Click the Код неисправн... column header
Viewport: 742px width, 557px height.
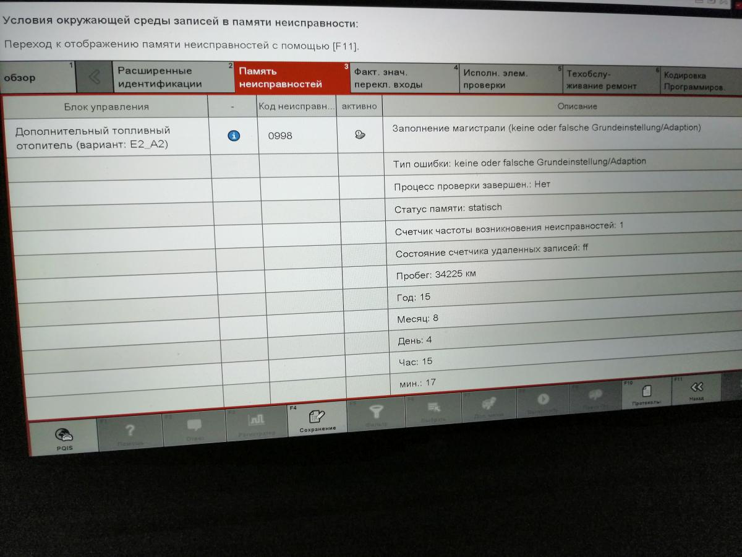297,106
